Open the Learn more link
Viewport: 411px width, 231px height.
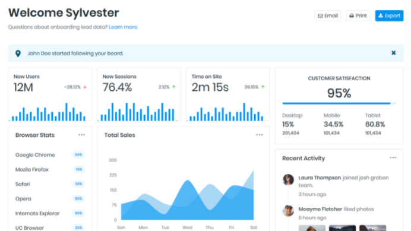tap(123, 27)
